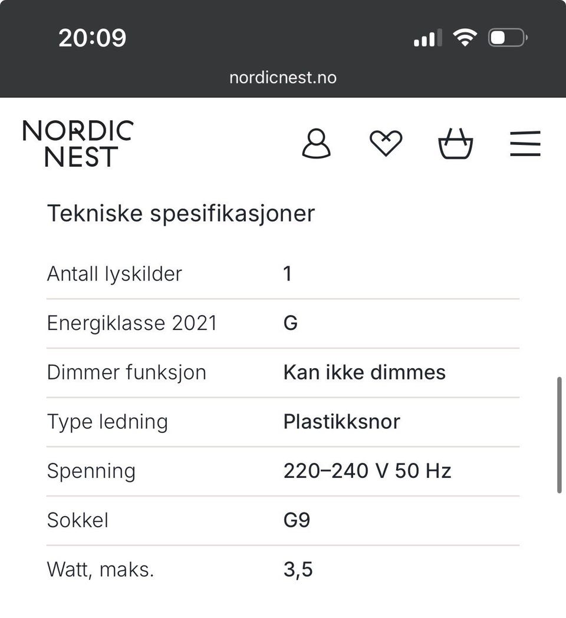
Task: Open the hamburger menu
Action: coord(525,144)
